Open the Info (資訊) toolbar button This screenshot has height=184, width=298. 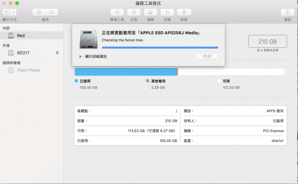click(x=288, y=12)
